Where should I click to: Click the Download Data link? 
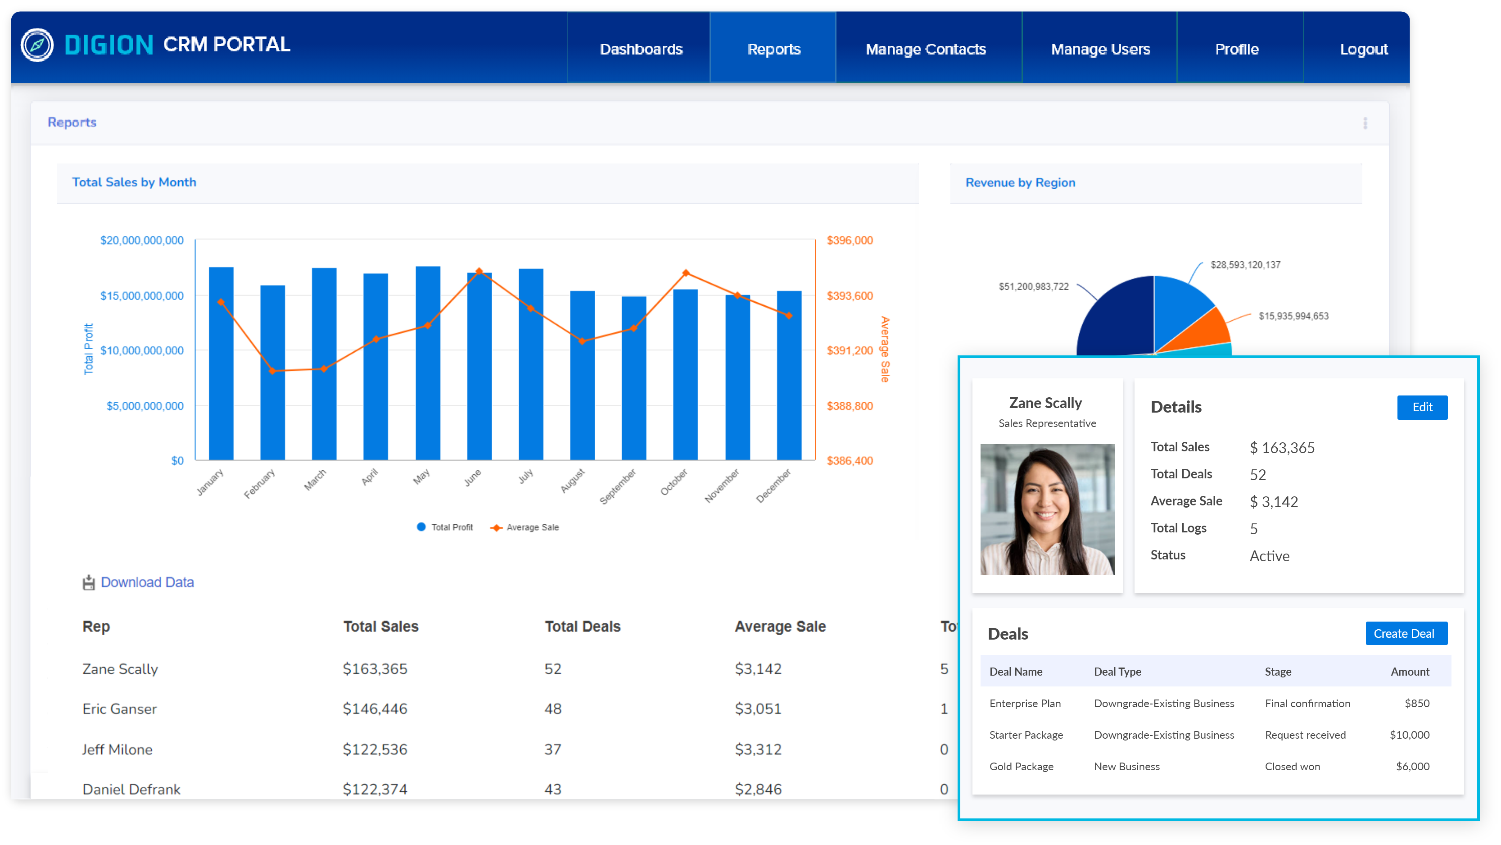(147, 582)
